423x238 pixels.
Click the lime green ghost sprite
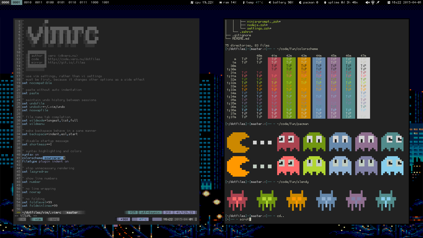pyautogui.click(x=314, y=166)
